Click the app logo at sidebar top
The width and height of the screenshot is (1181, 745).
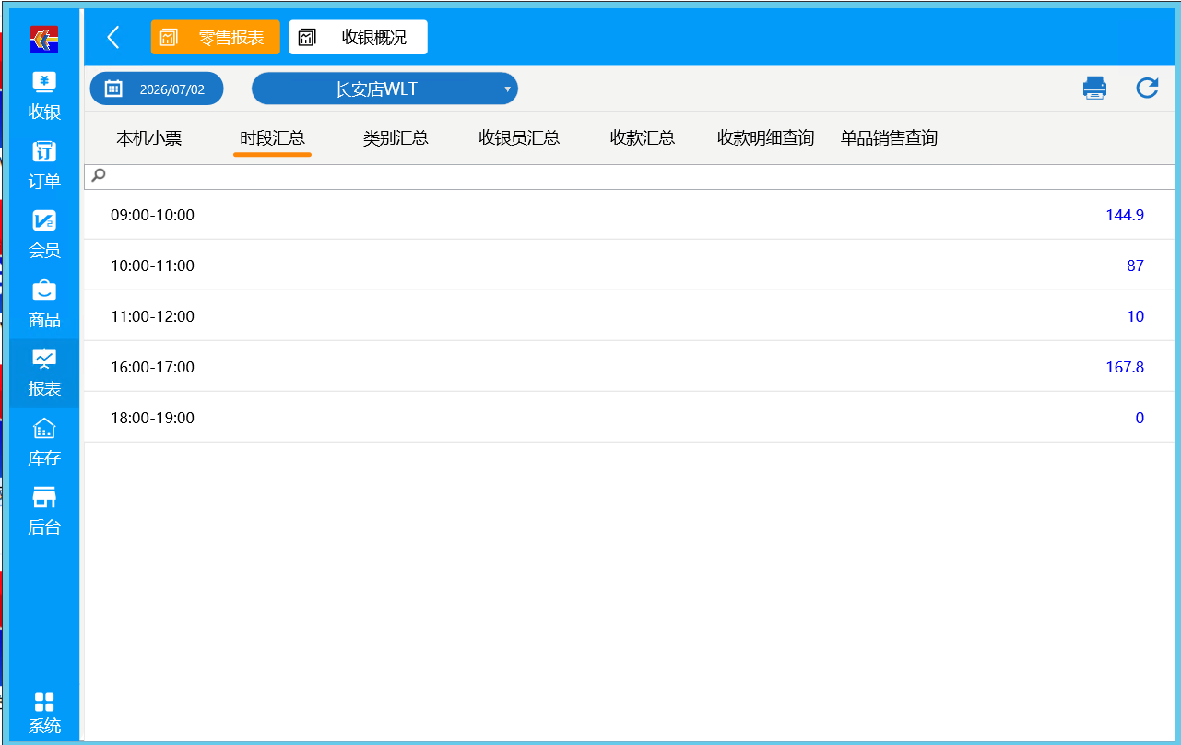click(x=44, y=39)
